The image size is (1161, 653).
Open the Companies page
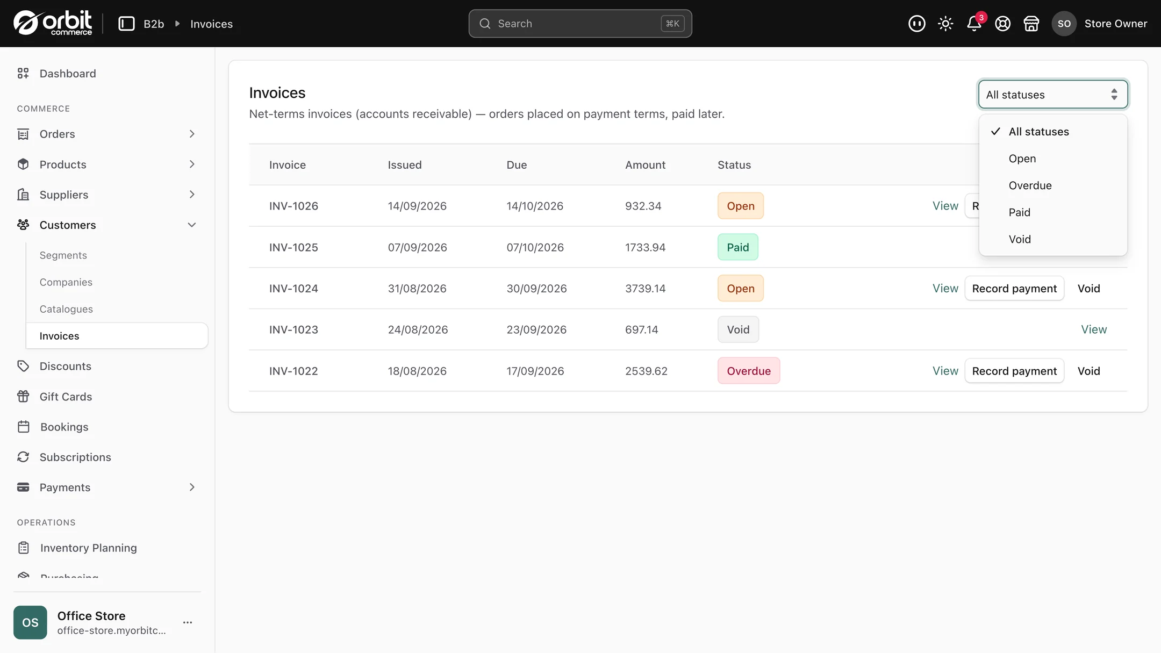tap(66, 282)
